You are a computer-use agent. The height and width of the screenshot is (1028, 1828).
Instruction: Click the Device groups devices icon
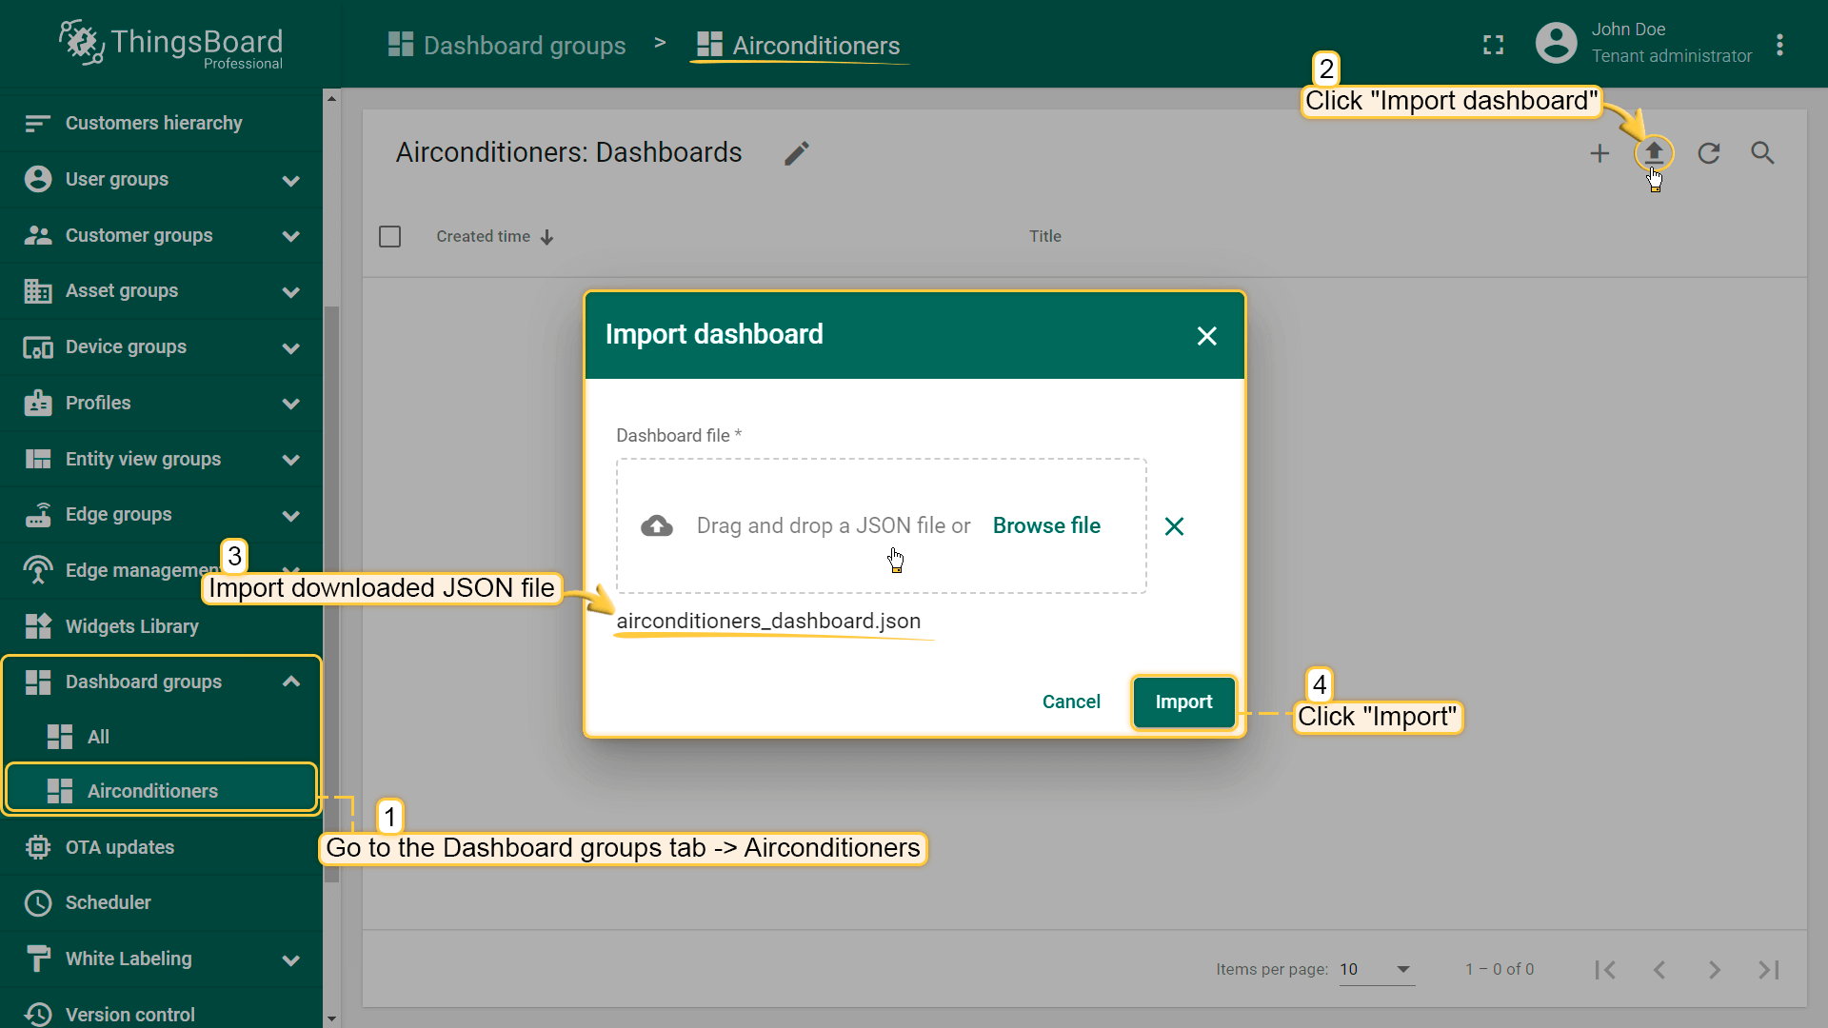pyautogui.click(x=38, y=347)
